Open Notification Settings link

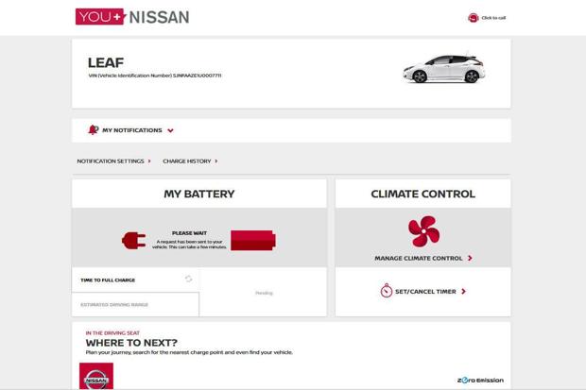111,161
